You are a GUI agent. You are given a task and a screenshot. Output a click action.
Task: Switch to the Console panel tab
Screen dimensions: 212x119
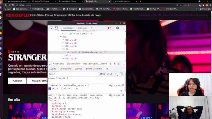tap(82, 28)
